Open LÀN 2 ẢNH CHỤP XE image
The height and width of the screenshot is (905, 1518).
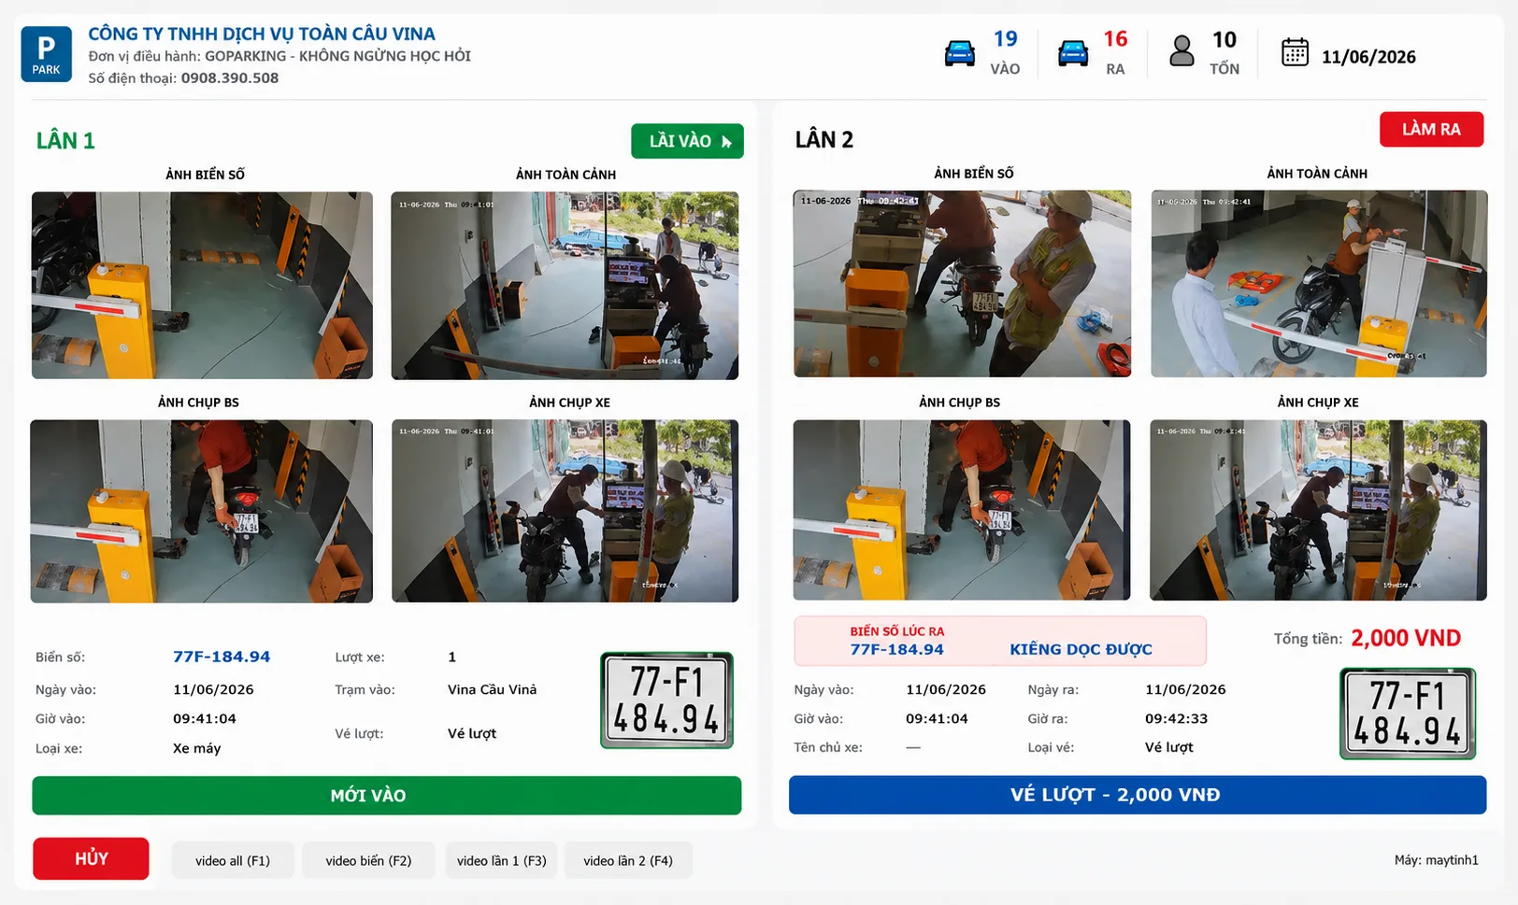click(1318, 510)
